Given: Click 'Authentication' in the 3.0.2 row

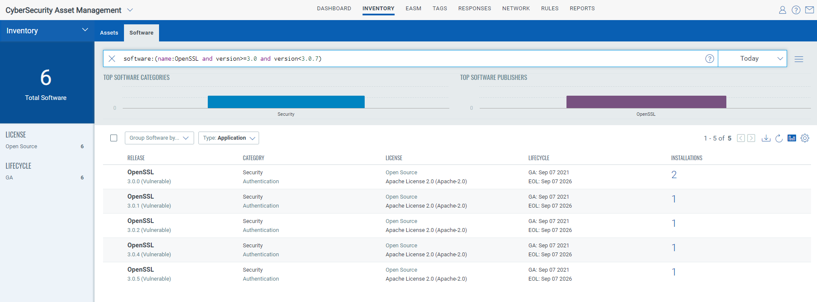Looking at the screenshot, I should 261,230.
